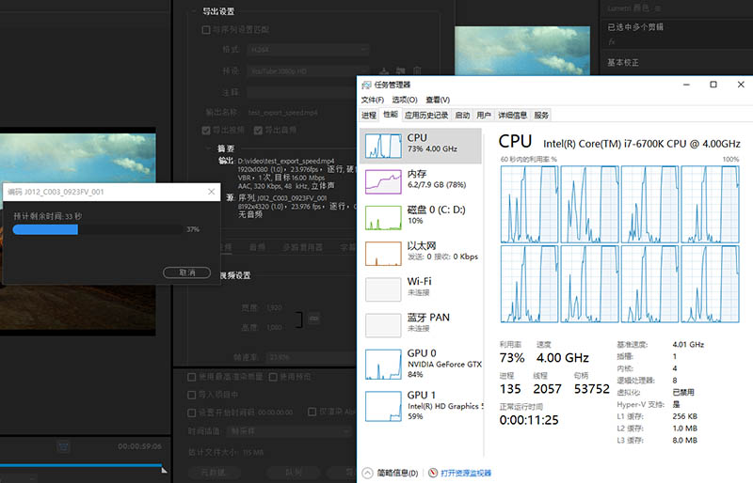This screenshot has width=753, height=483.
Task: Click first CPU core usage graph
Action: click(529, 204)
